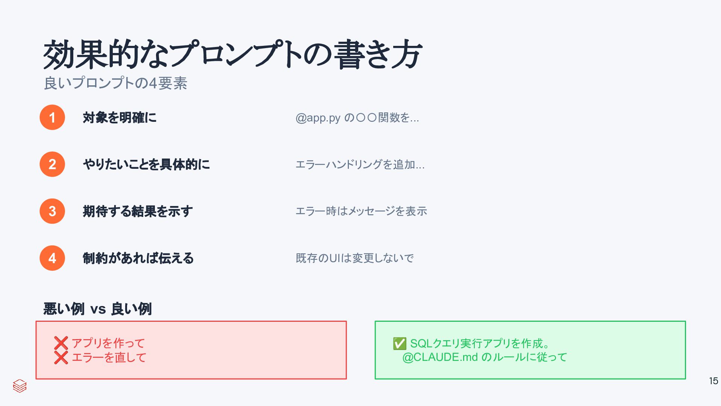Click the orange number 1 circle
721x406 pixels.
[52, 118]
